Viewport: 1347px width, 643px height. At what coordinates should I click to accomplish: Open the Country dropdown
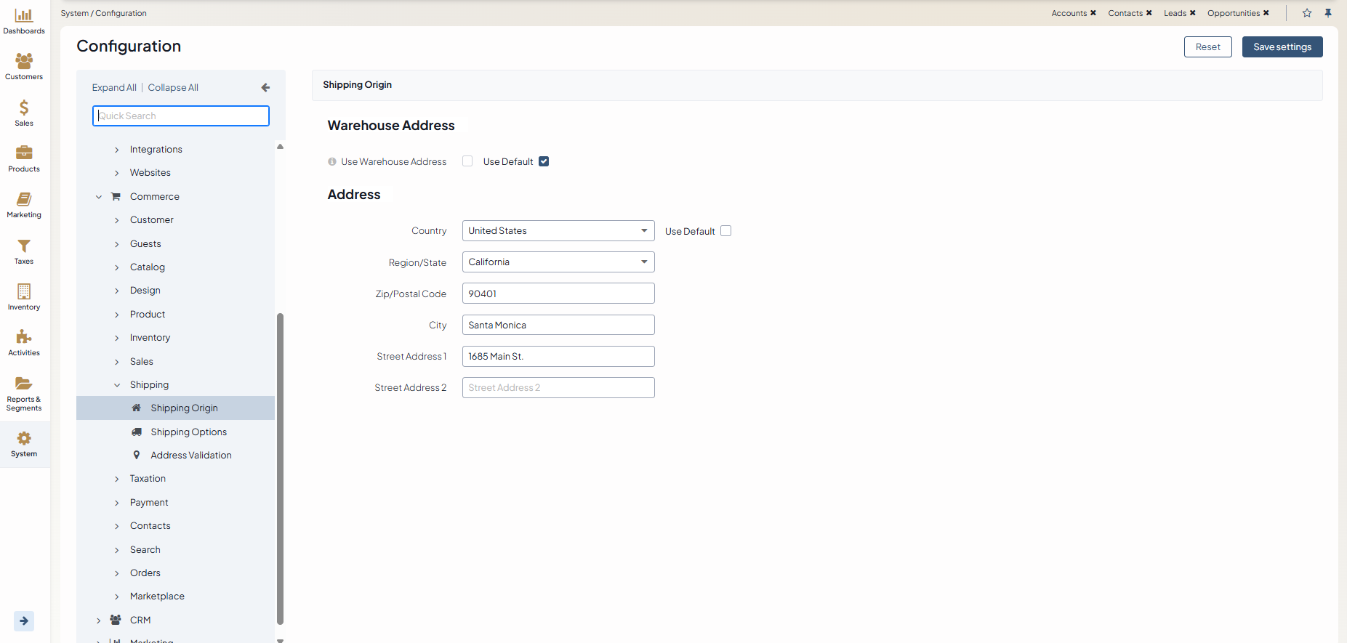558,231
